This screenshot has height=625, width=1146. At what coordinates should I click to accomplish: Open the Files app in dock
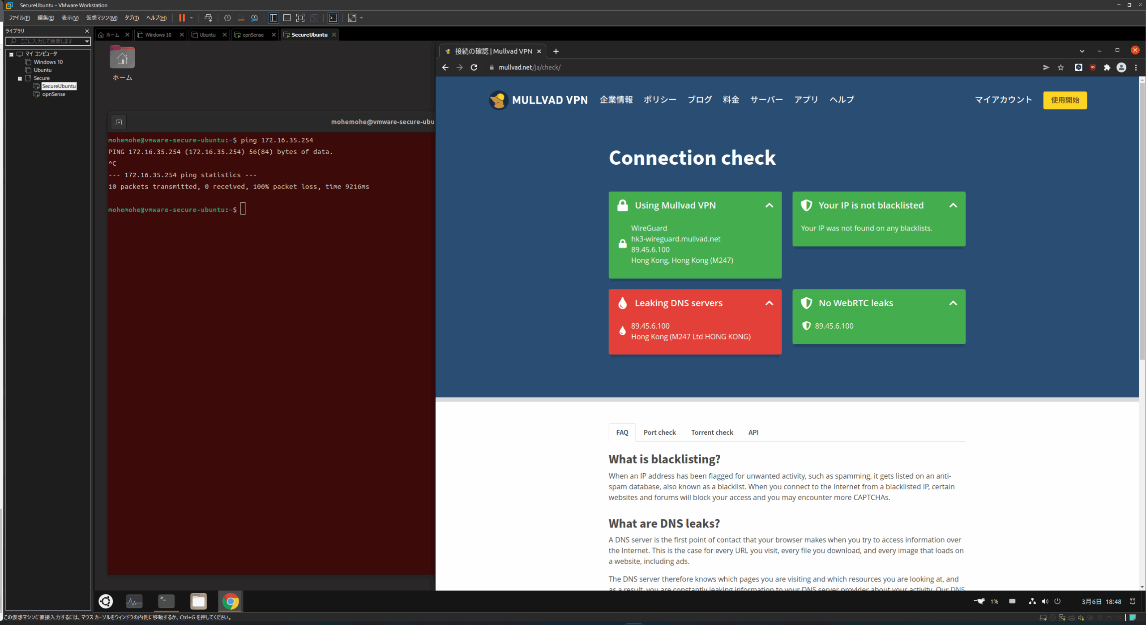[198, 601]
